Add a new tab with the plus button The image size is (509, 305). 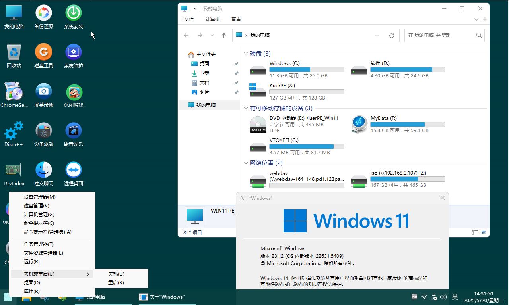[x=485, y=19]
